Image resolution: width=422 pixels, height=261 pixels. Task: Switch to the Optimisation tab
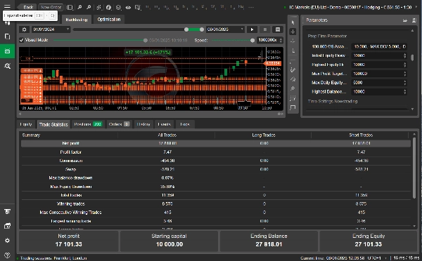click(x=109, y=20)
